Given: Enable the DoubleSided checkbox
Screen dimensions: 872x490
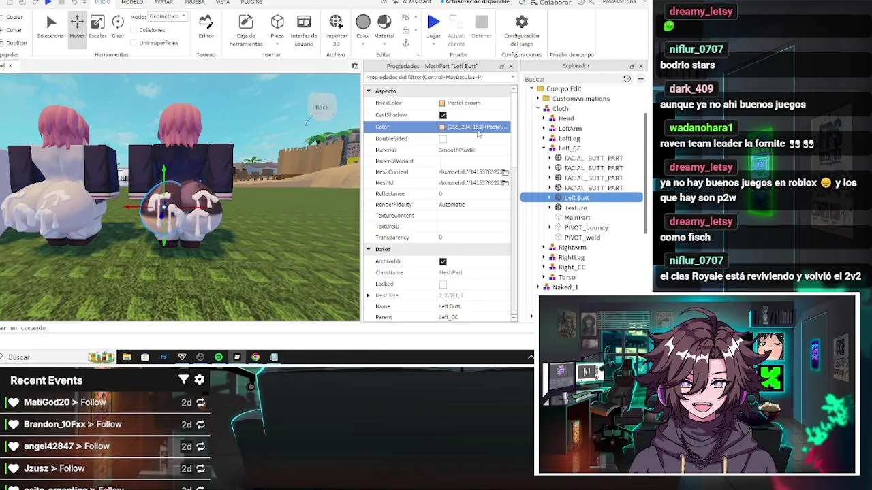Looking at the screenshot, I should [x=443, y=139].
